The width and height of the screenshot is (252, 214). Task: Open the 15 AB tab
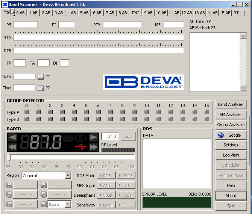pyautogui.click(x=225, y=13)
